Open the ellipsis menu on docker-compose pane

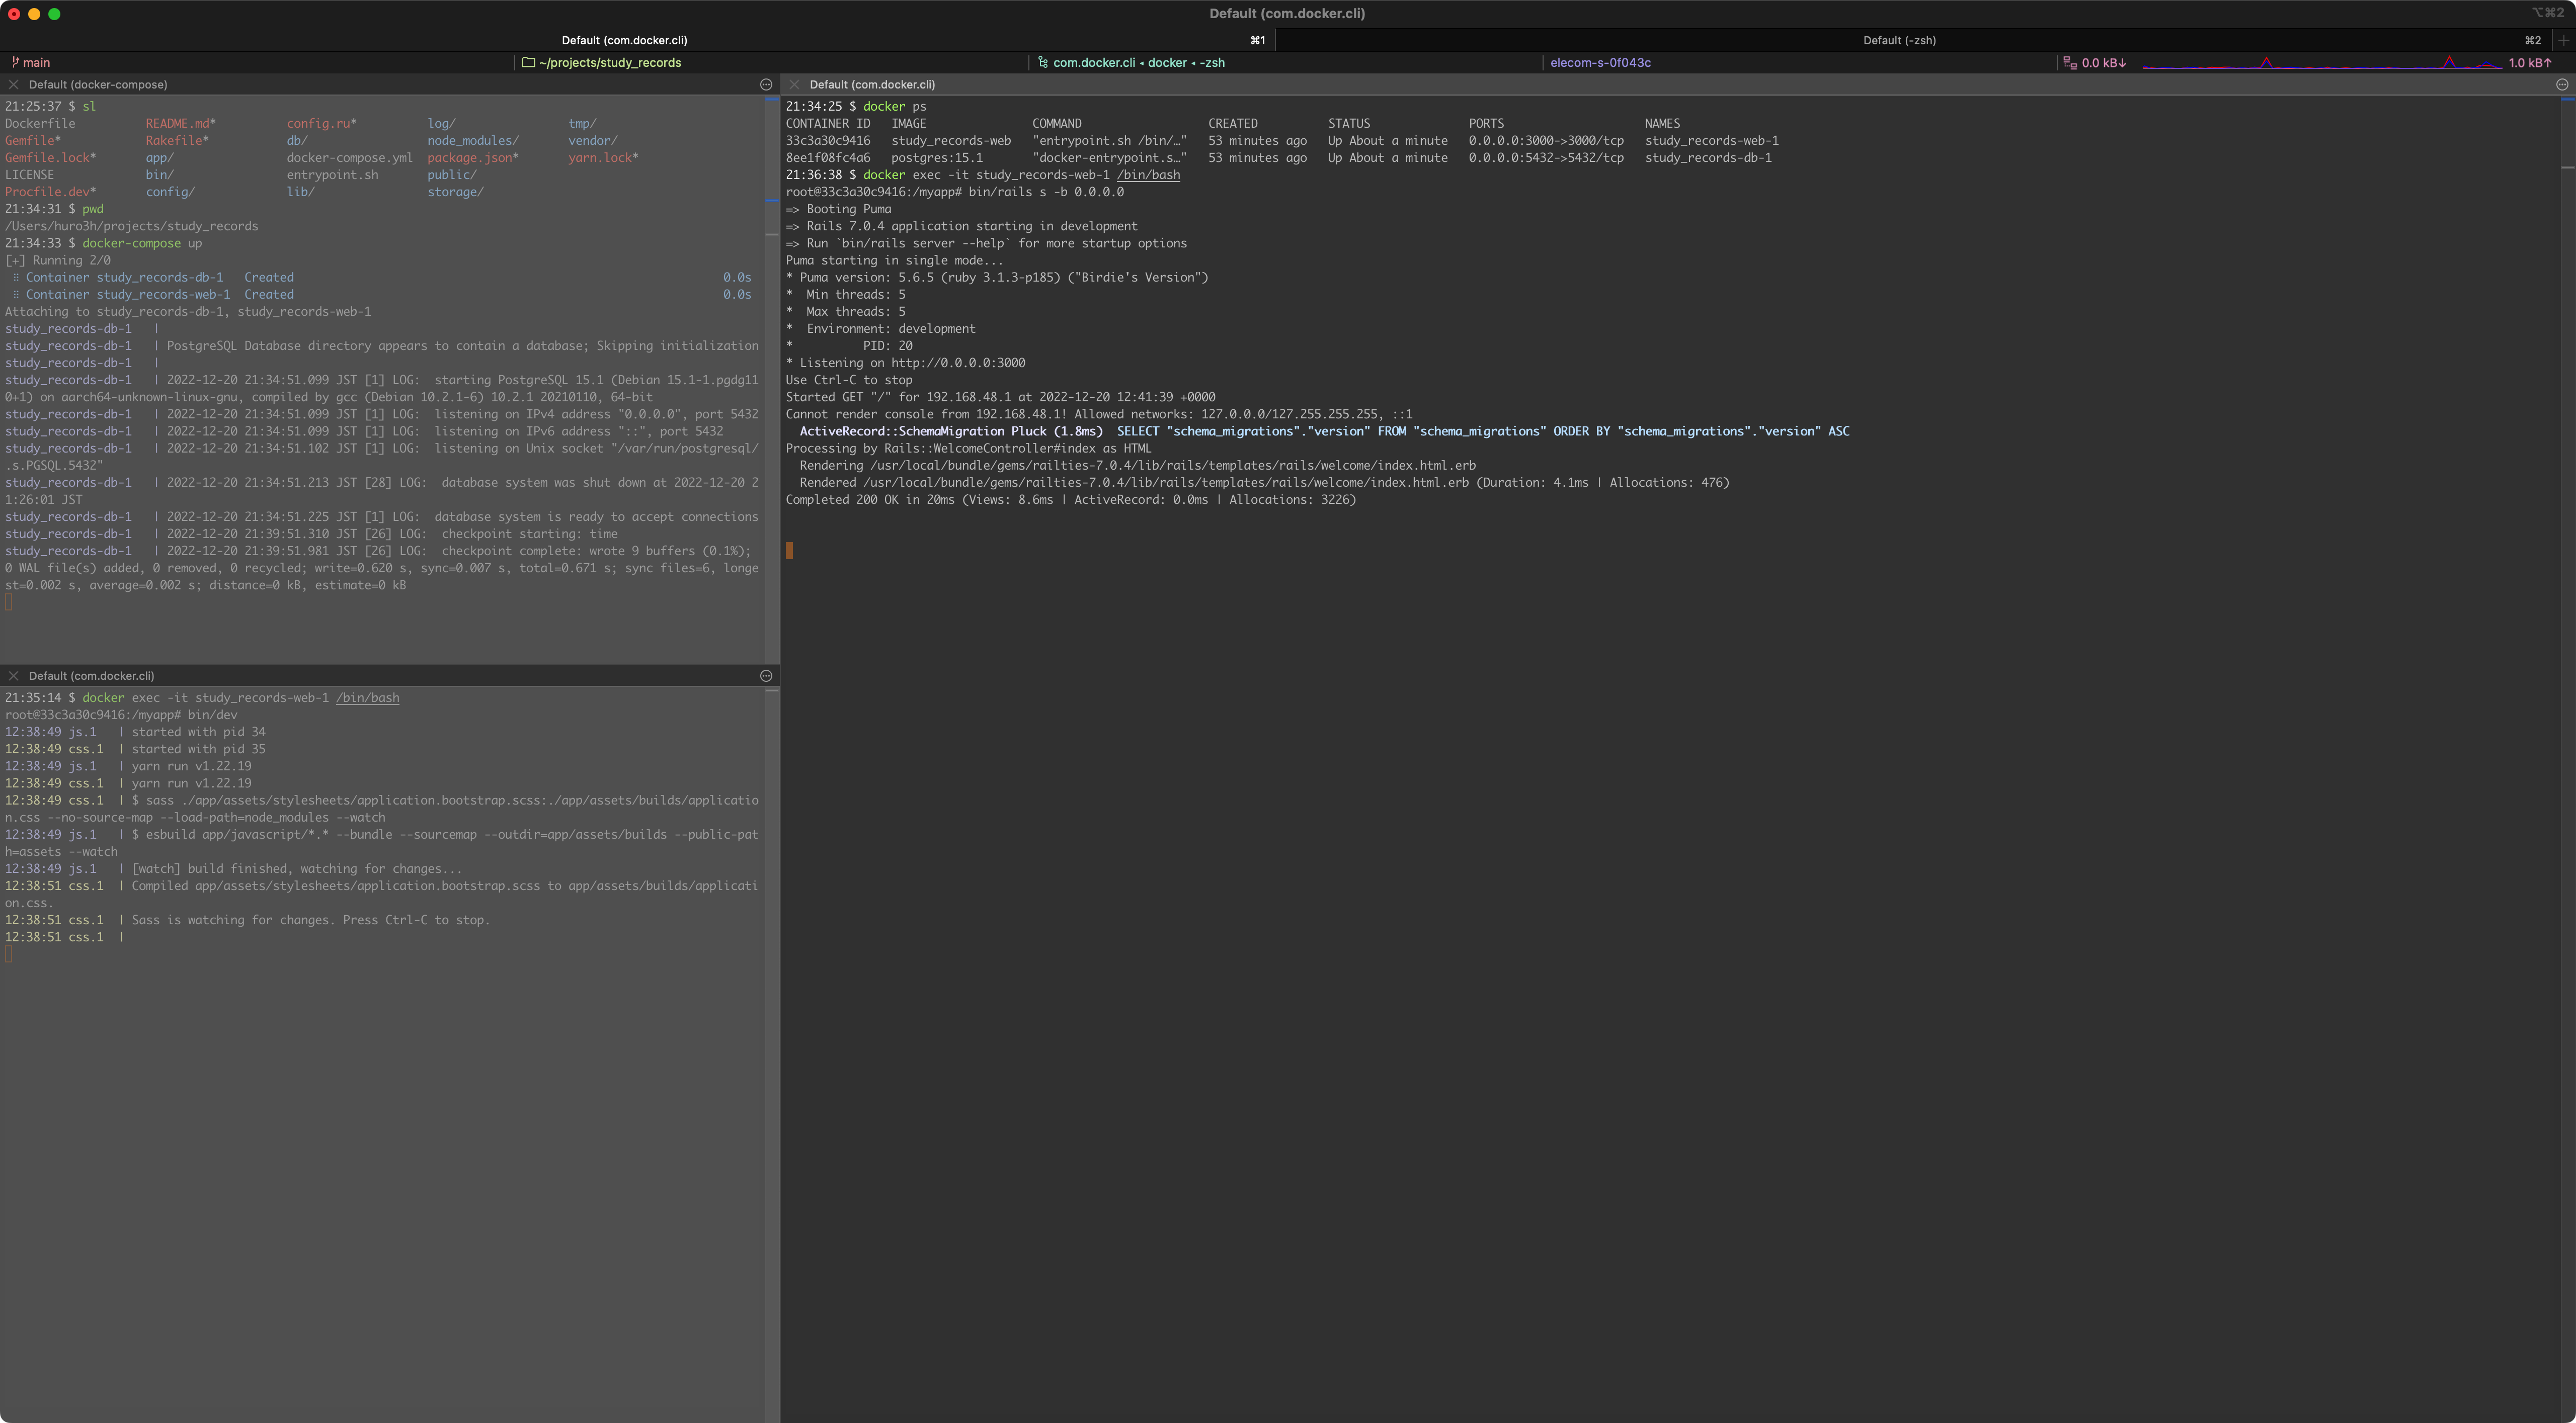coord(765,84)
